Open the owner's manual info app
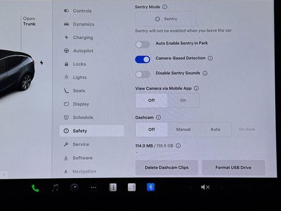 pyautogui.click(x=113, y=187)
